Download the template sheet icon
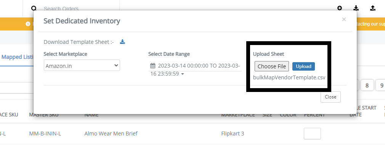 (x=122, y=42)
